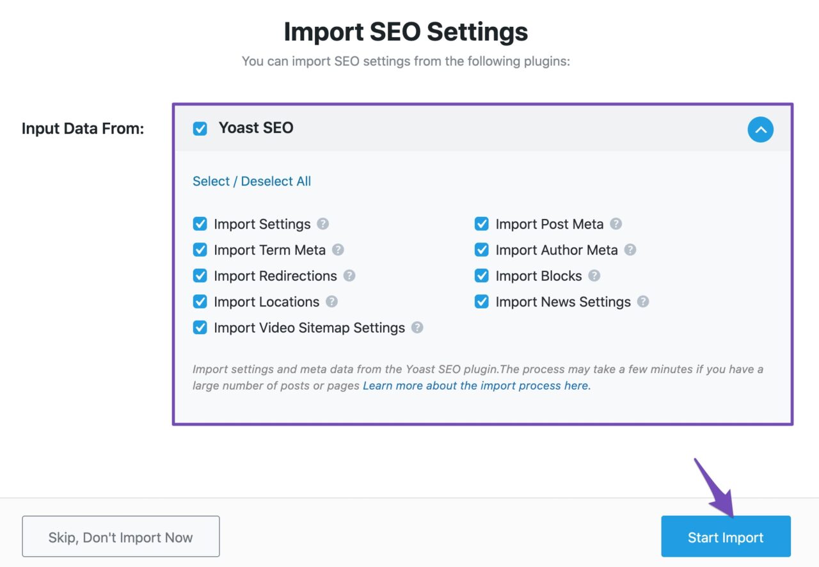Image resolution: width=819 pixels, height=567 pixels.
Task: Click help icon beside Import Term Meta
Action: pyautogui.click(x=338, y=250)
